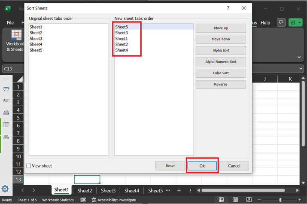Expand the formula bar chevron
This screenshot has width=307, height=204.
point(301,69)
